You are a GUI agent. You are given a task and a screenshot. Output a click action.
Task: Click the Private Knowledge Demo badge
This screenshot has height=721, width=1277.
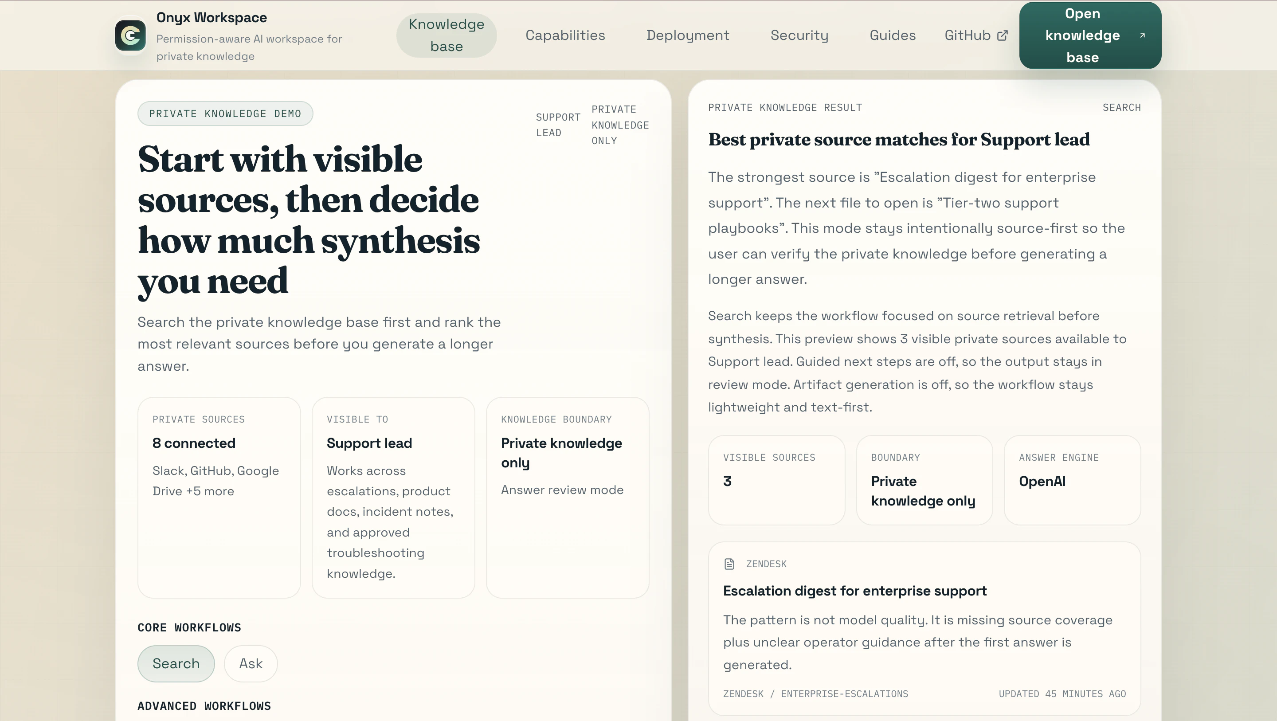225,114
